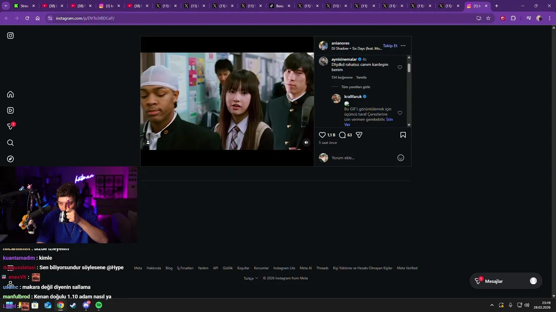
Task: Switch to the TikTok Benc tab
Action: point(280,6)
